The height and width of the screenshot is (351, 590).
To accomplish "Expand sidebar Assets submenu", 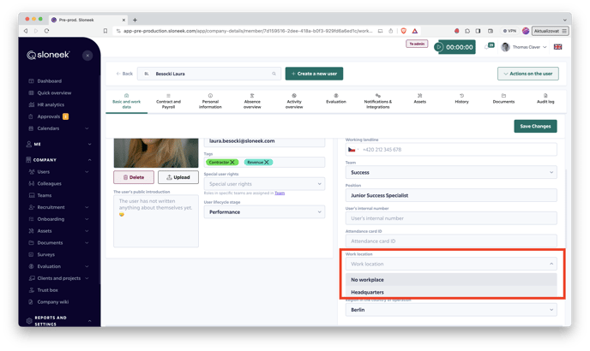I will coord(87,231).
